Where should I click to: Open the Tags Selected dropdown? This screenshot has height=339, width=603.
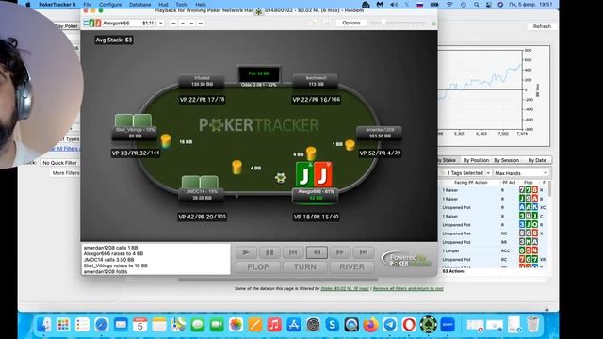click(x=466, y=173)
